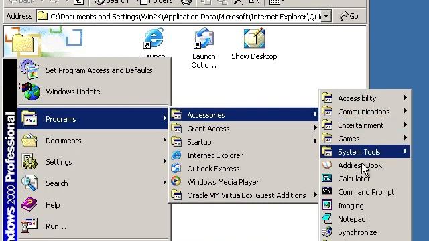429x241 pixels.
Task: Click the Documents folder icon
Action: pyautogui.click(x=29, y=140)
